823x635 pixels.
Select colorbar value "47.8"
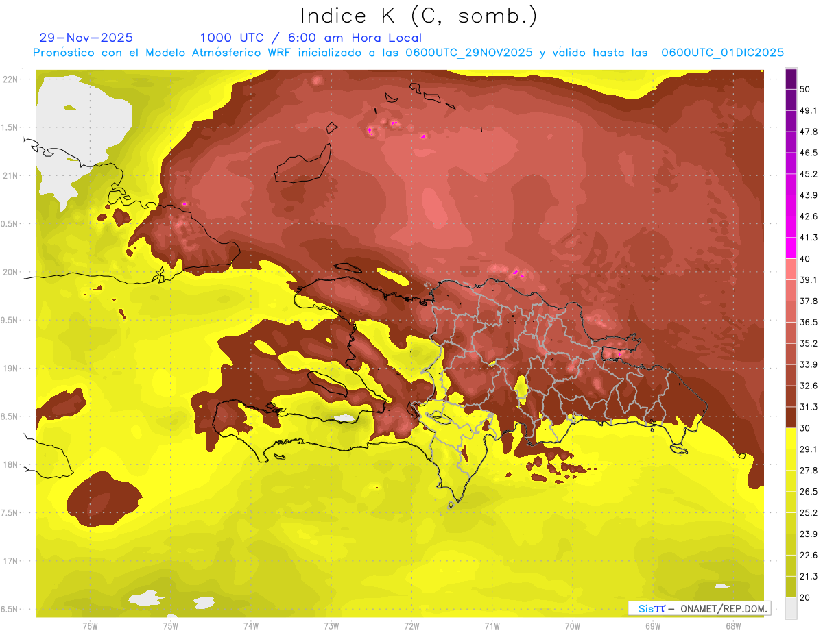point(809,132)
